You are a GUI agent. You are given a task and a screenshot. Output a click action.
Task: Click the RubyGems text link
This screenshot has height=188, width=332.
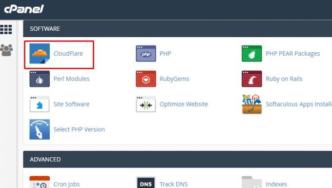174,79
